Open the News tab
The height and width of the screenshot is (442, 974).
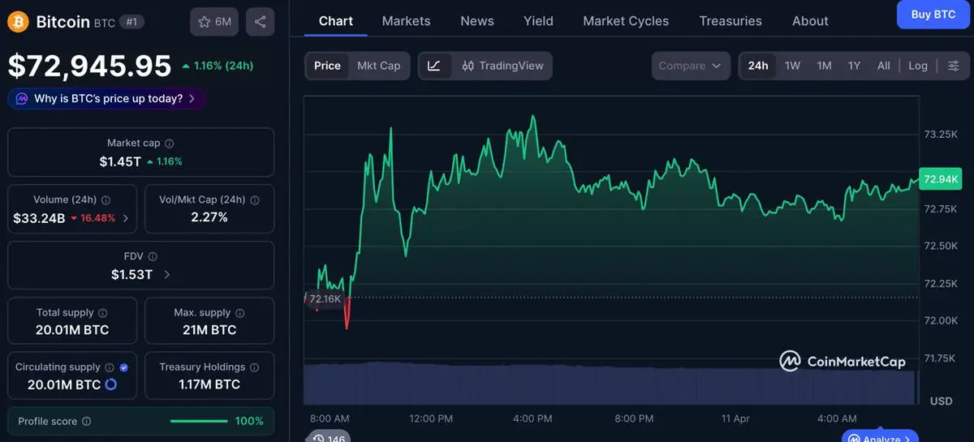[x=477, y=21]
